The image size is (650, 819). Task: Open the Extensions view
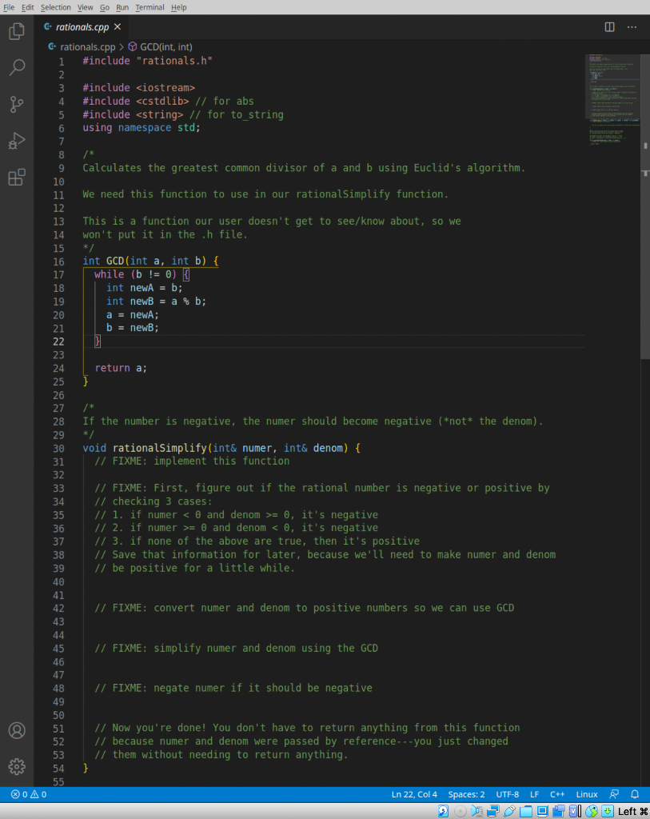tap(17, 178)
